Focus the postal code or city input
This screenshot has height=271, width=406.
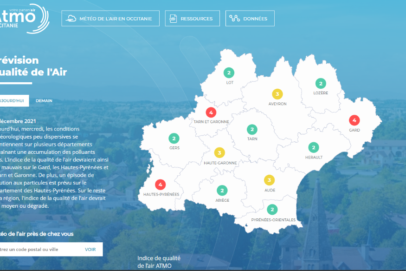(37, 249)
